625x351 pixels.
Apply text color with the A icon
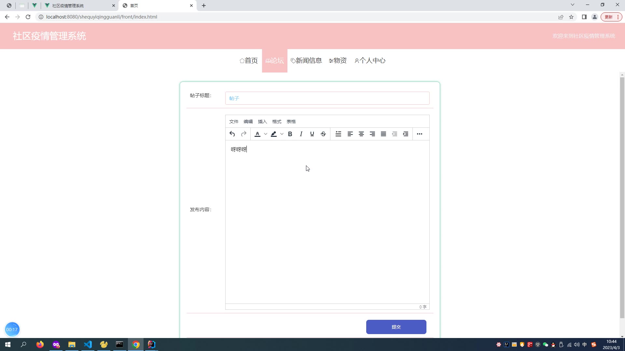click(x=257, y=134)
